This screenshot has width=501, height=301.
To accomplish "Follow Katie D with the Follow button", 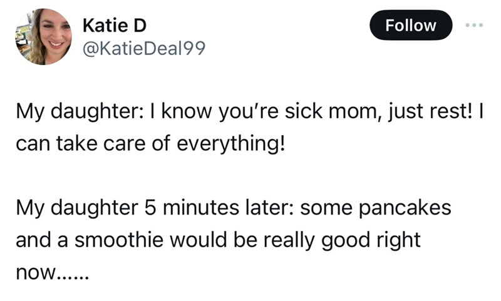I will 410,26.
